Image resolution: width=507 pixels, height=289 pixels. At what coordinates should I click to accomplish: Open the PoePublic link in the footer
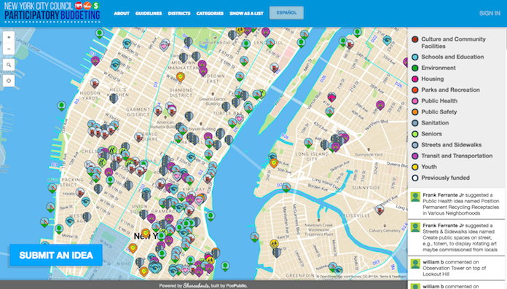click(x=236, y=285)
